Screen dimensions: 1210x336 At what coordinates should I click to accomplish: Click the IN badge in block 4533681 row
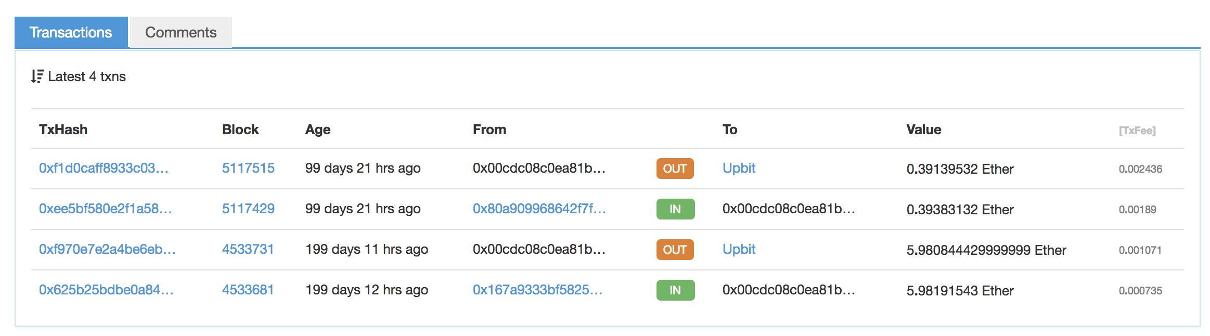coord(675,290)
